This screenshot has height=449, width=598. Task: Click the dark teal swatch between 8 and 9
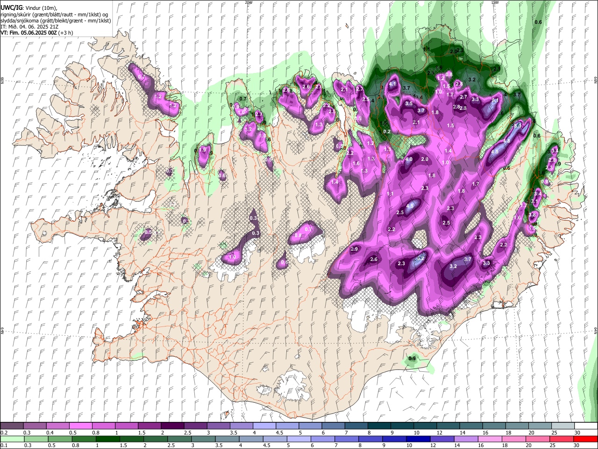378,426
